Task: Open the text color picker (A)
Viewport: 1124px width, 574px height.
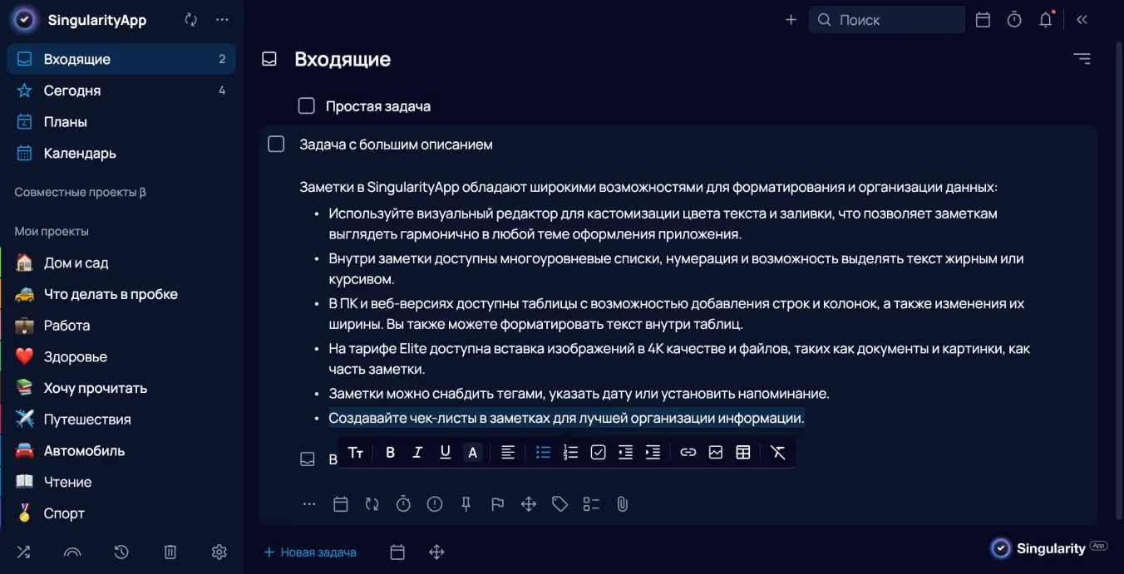Action: click(472, 453)
